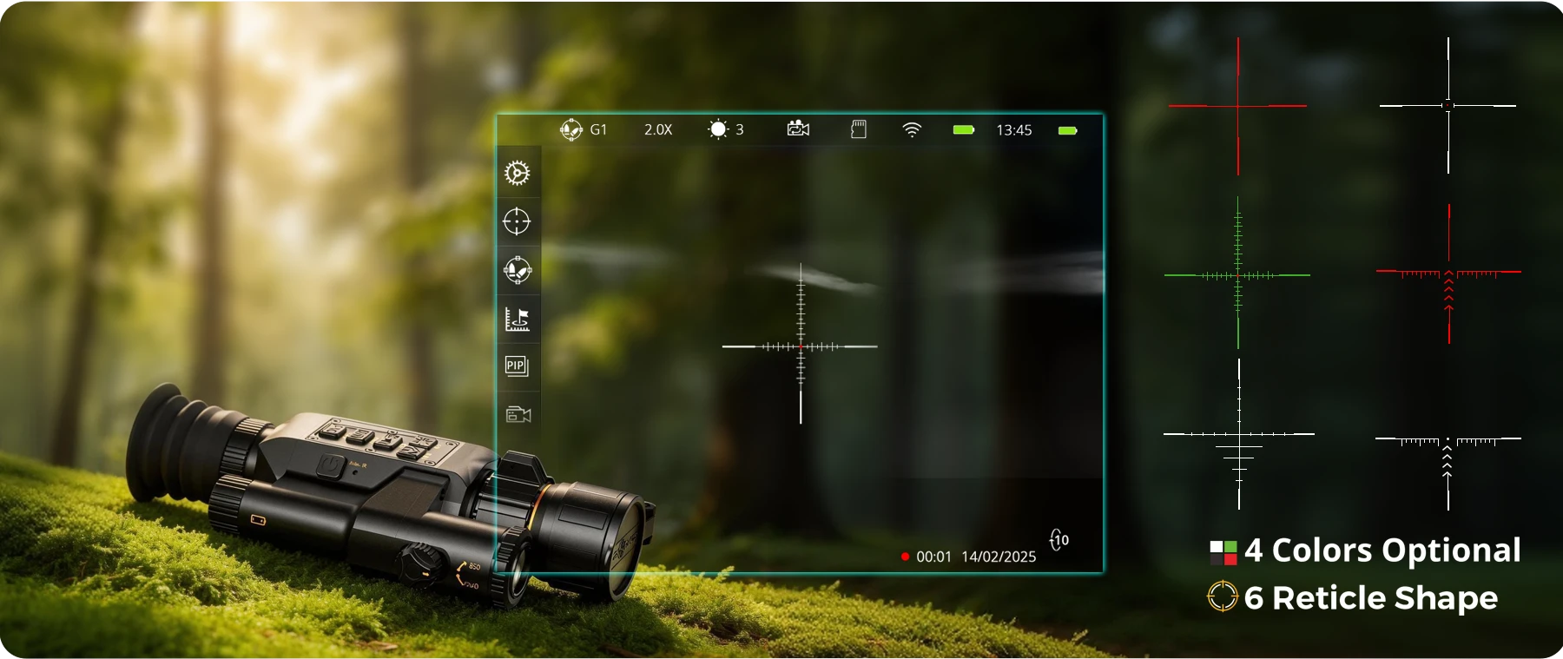Click the video camera icon in sidebar
Viewport: 1563px width, 659px height.
(518, 415)
